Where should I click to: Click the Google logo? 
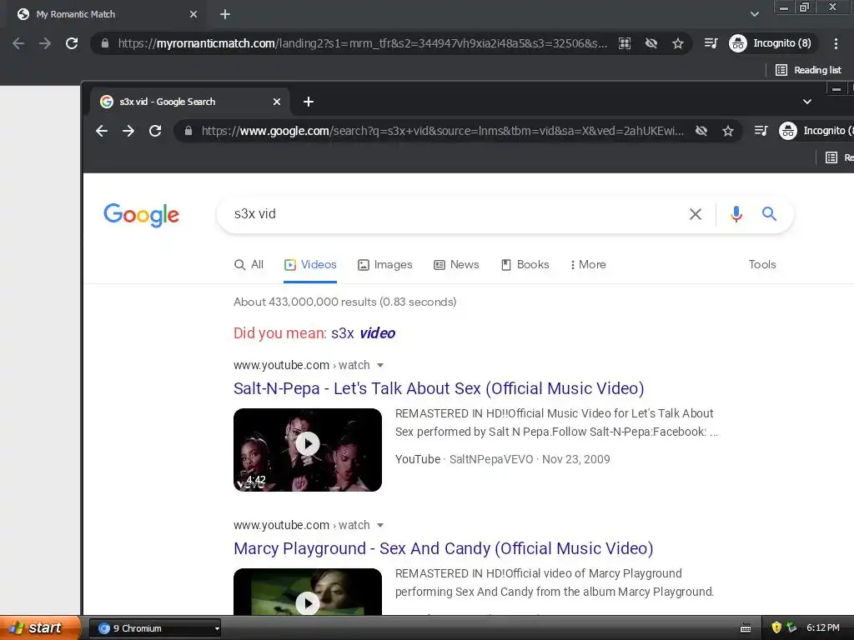pos(142,216)
